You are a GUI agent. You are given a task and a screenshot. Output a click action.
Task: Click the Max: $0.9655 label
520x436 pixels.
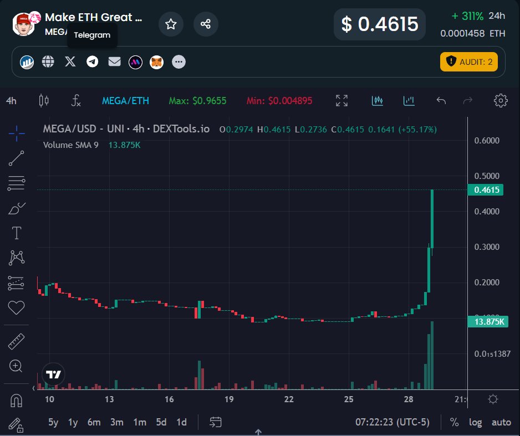click(198, 101)
